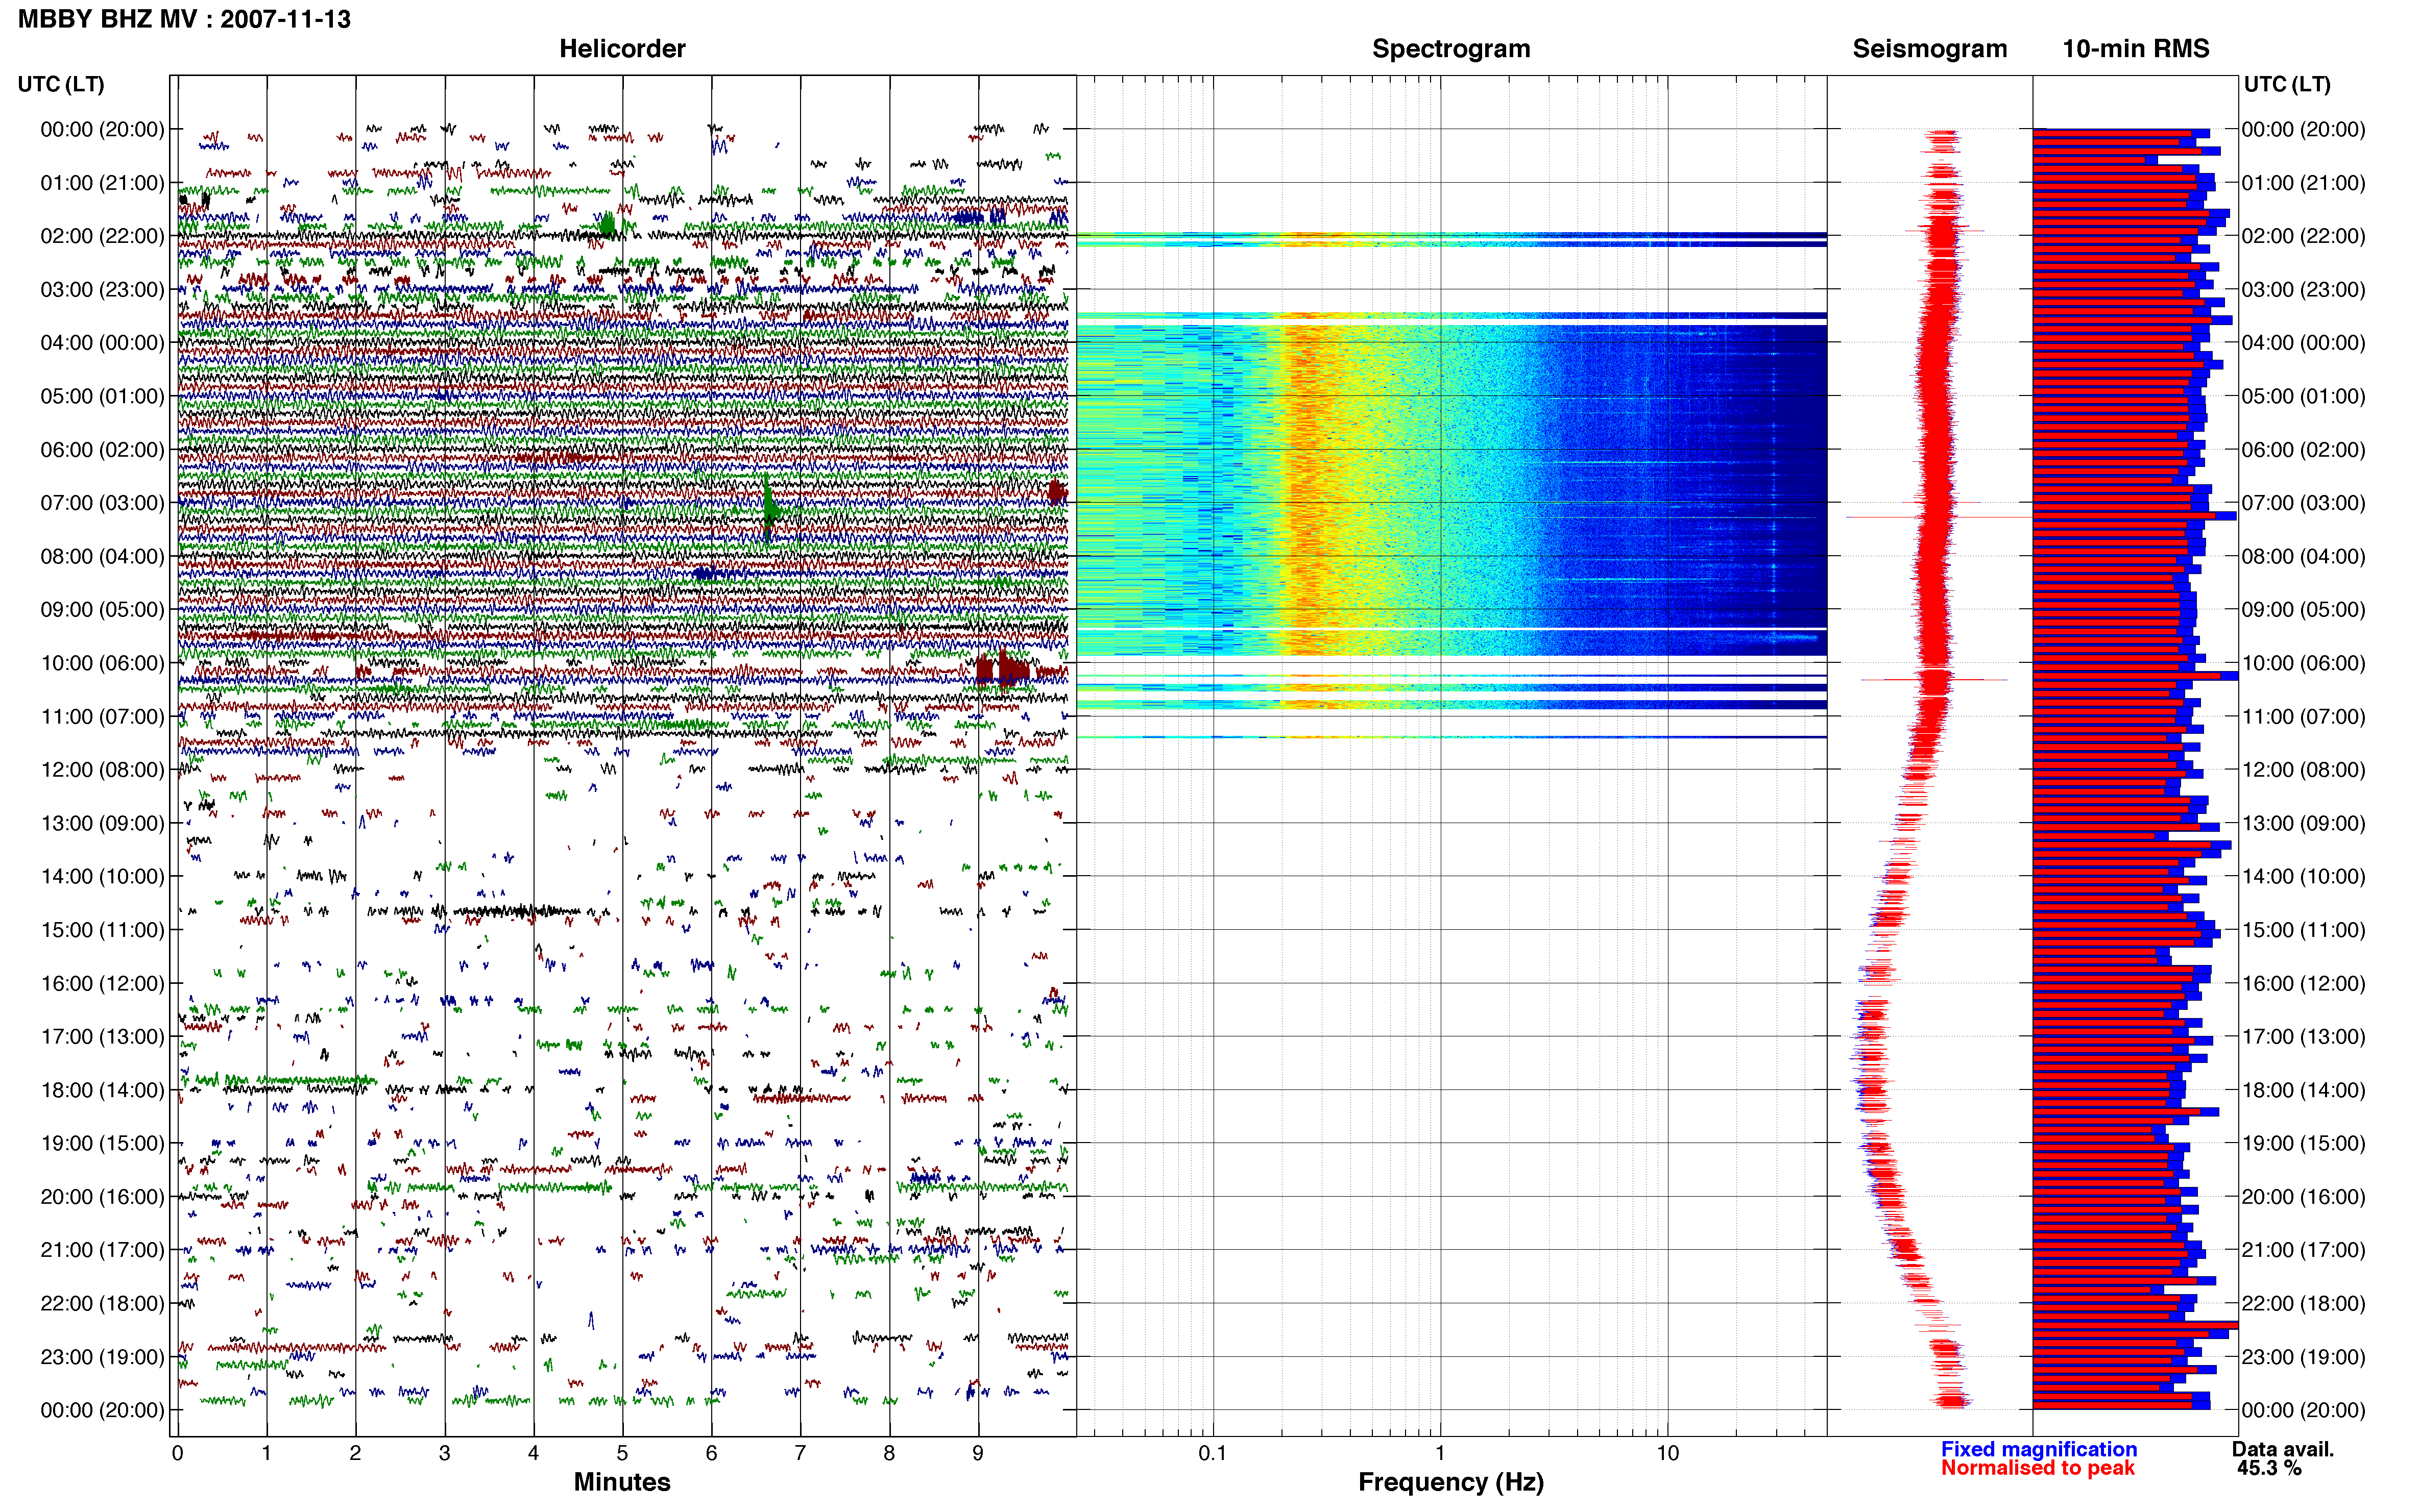Image resolution: width=2420 pixels, height=1512 pixels.
Task: Click the dark red blob at end of 06:50 trace
Action: (1056, 491)
